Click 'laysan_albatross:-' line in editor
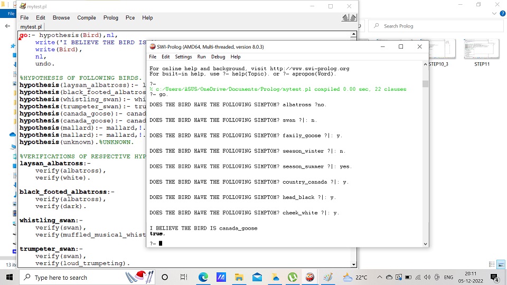The height and width of the screenshot is (285, 507). (55, 164)
